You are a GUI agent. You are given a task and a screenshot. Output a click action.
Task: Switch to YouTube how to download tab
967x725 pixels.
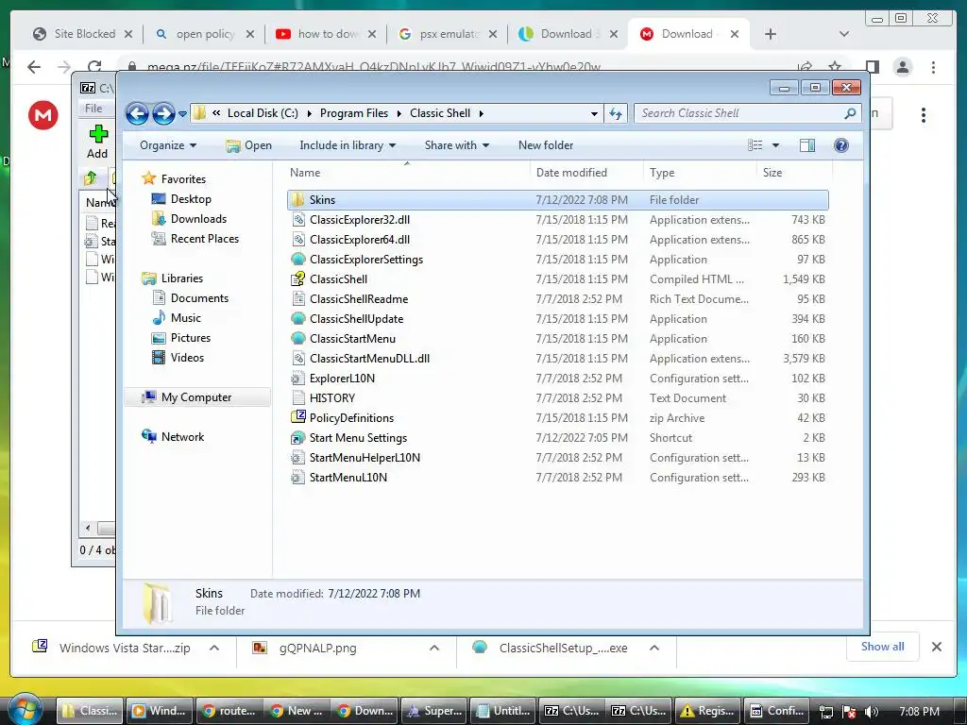click(x=326, y=34)
